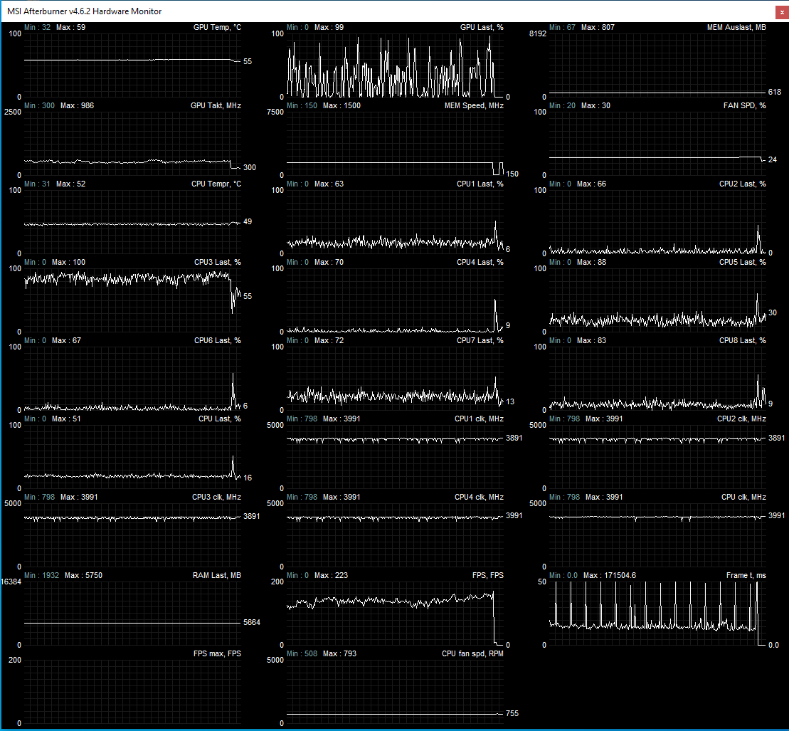Click the 8192 axis label on MEM Auslast graph
The width and height of the screenshot is (789, 731).
[x=537, y=33]
